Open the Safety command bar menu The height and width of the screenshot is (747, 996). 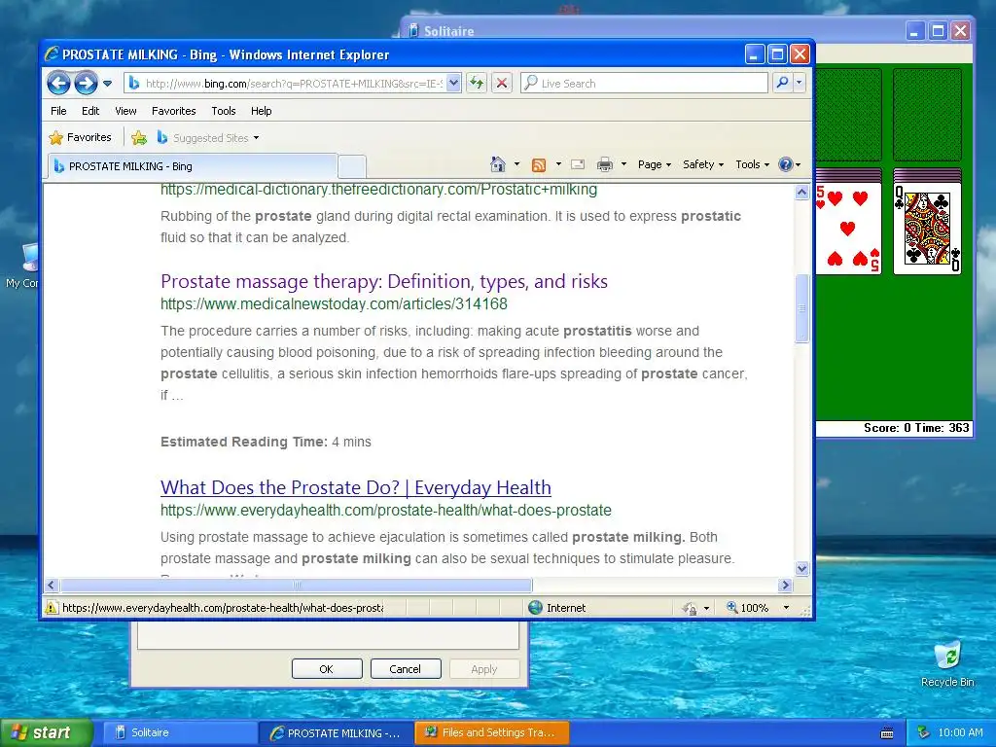(x=702, y=164)
